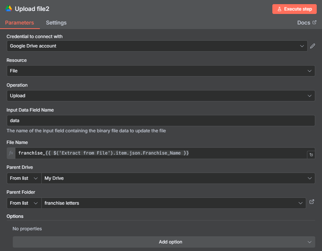Open My Drive selection dropdown
Screen dimensions: 322x251
tap(178, 178)
